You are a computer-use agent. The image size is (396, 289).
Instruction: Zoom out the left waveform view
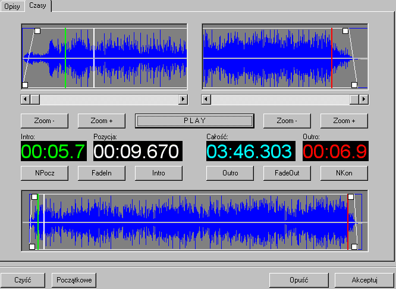click(45, 121)
